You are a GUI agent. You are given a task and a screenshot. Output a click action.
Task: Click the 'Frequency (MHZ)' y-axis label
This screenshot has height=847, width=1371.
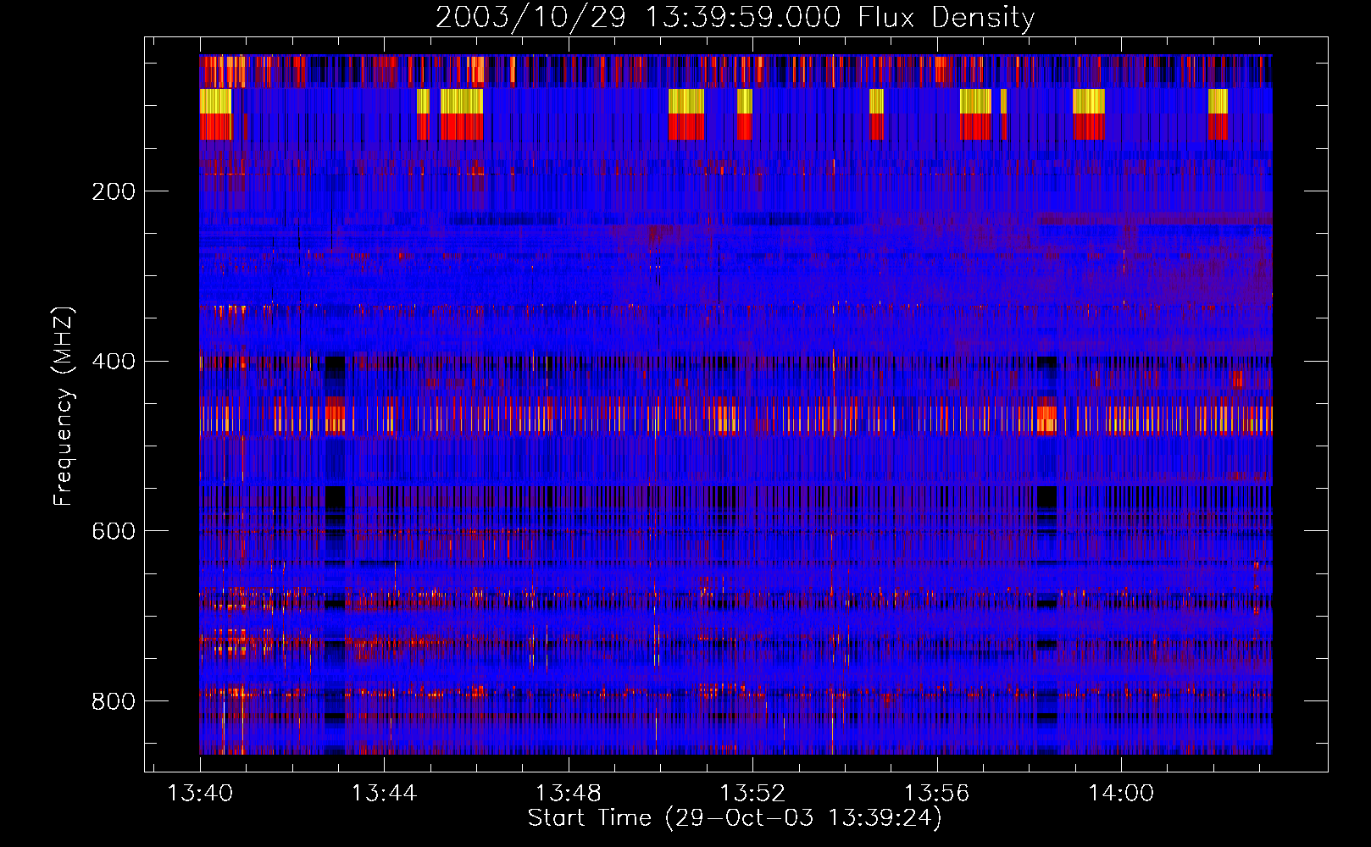[x=63, y=406]
